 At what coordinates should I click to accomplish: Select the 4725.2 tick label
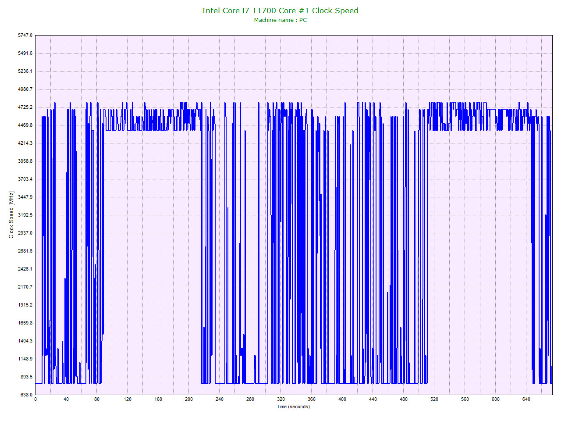(25, 107)
